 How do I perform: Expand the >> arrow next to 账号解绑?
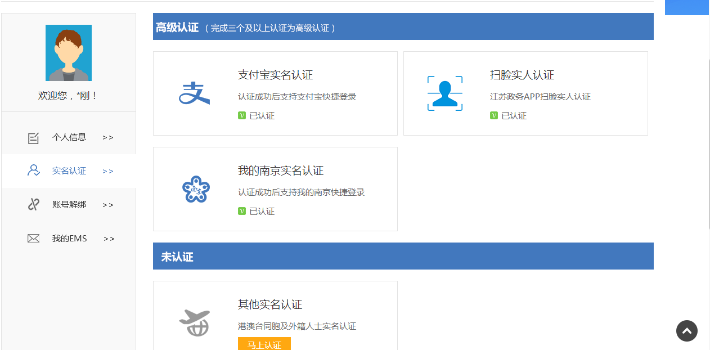pyautogui.click(x=107, y=204)
